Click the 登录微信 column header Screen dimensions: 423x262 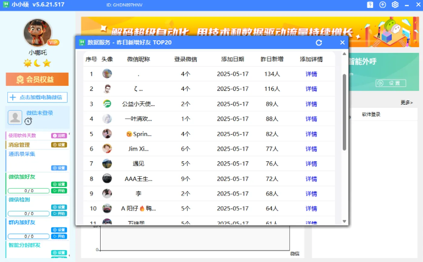point(185,59)
